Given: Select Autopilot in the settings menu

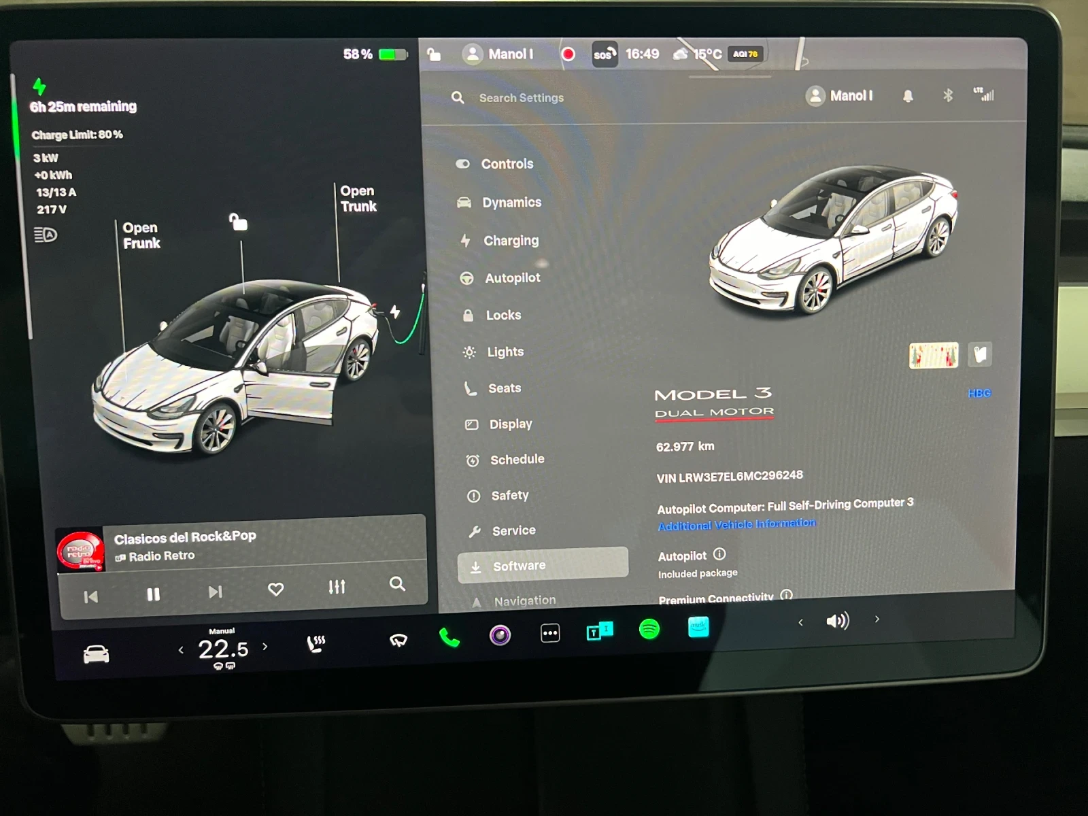Looking at the screenshot, I should [512, 278].
